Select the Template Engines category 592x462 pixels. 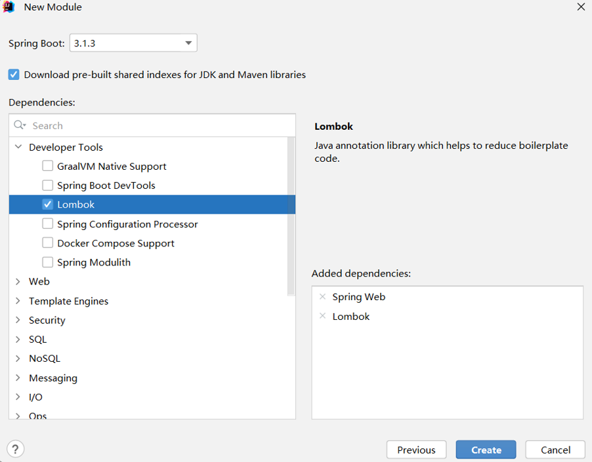tap(68, 301)
